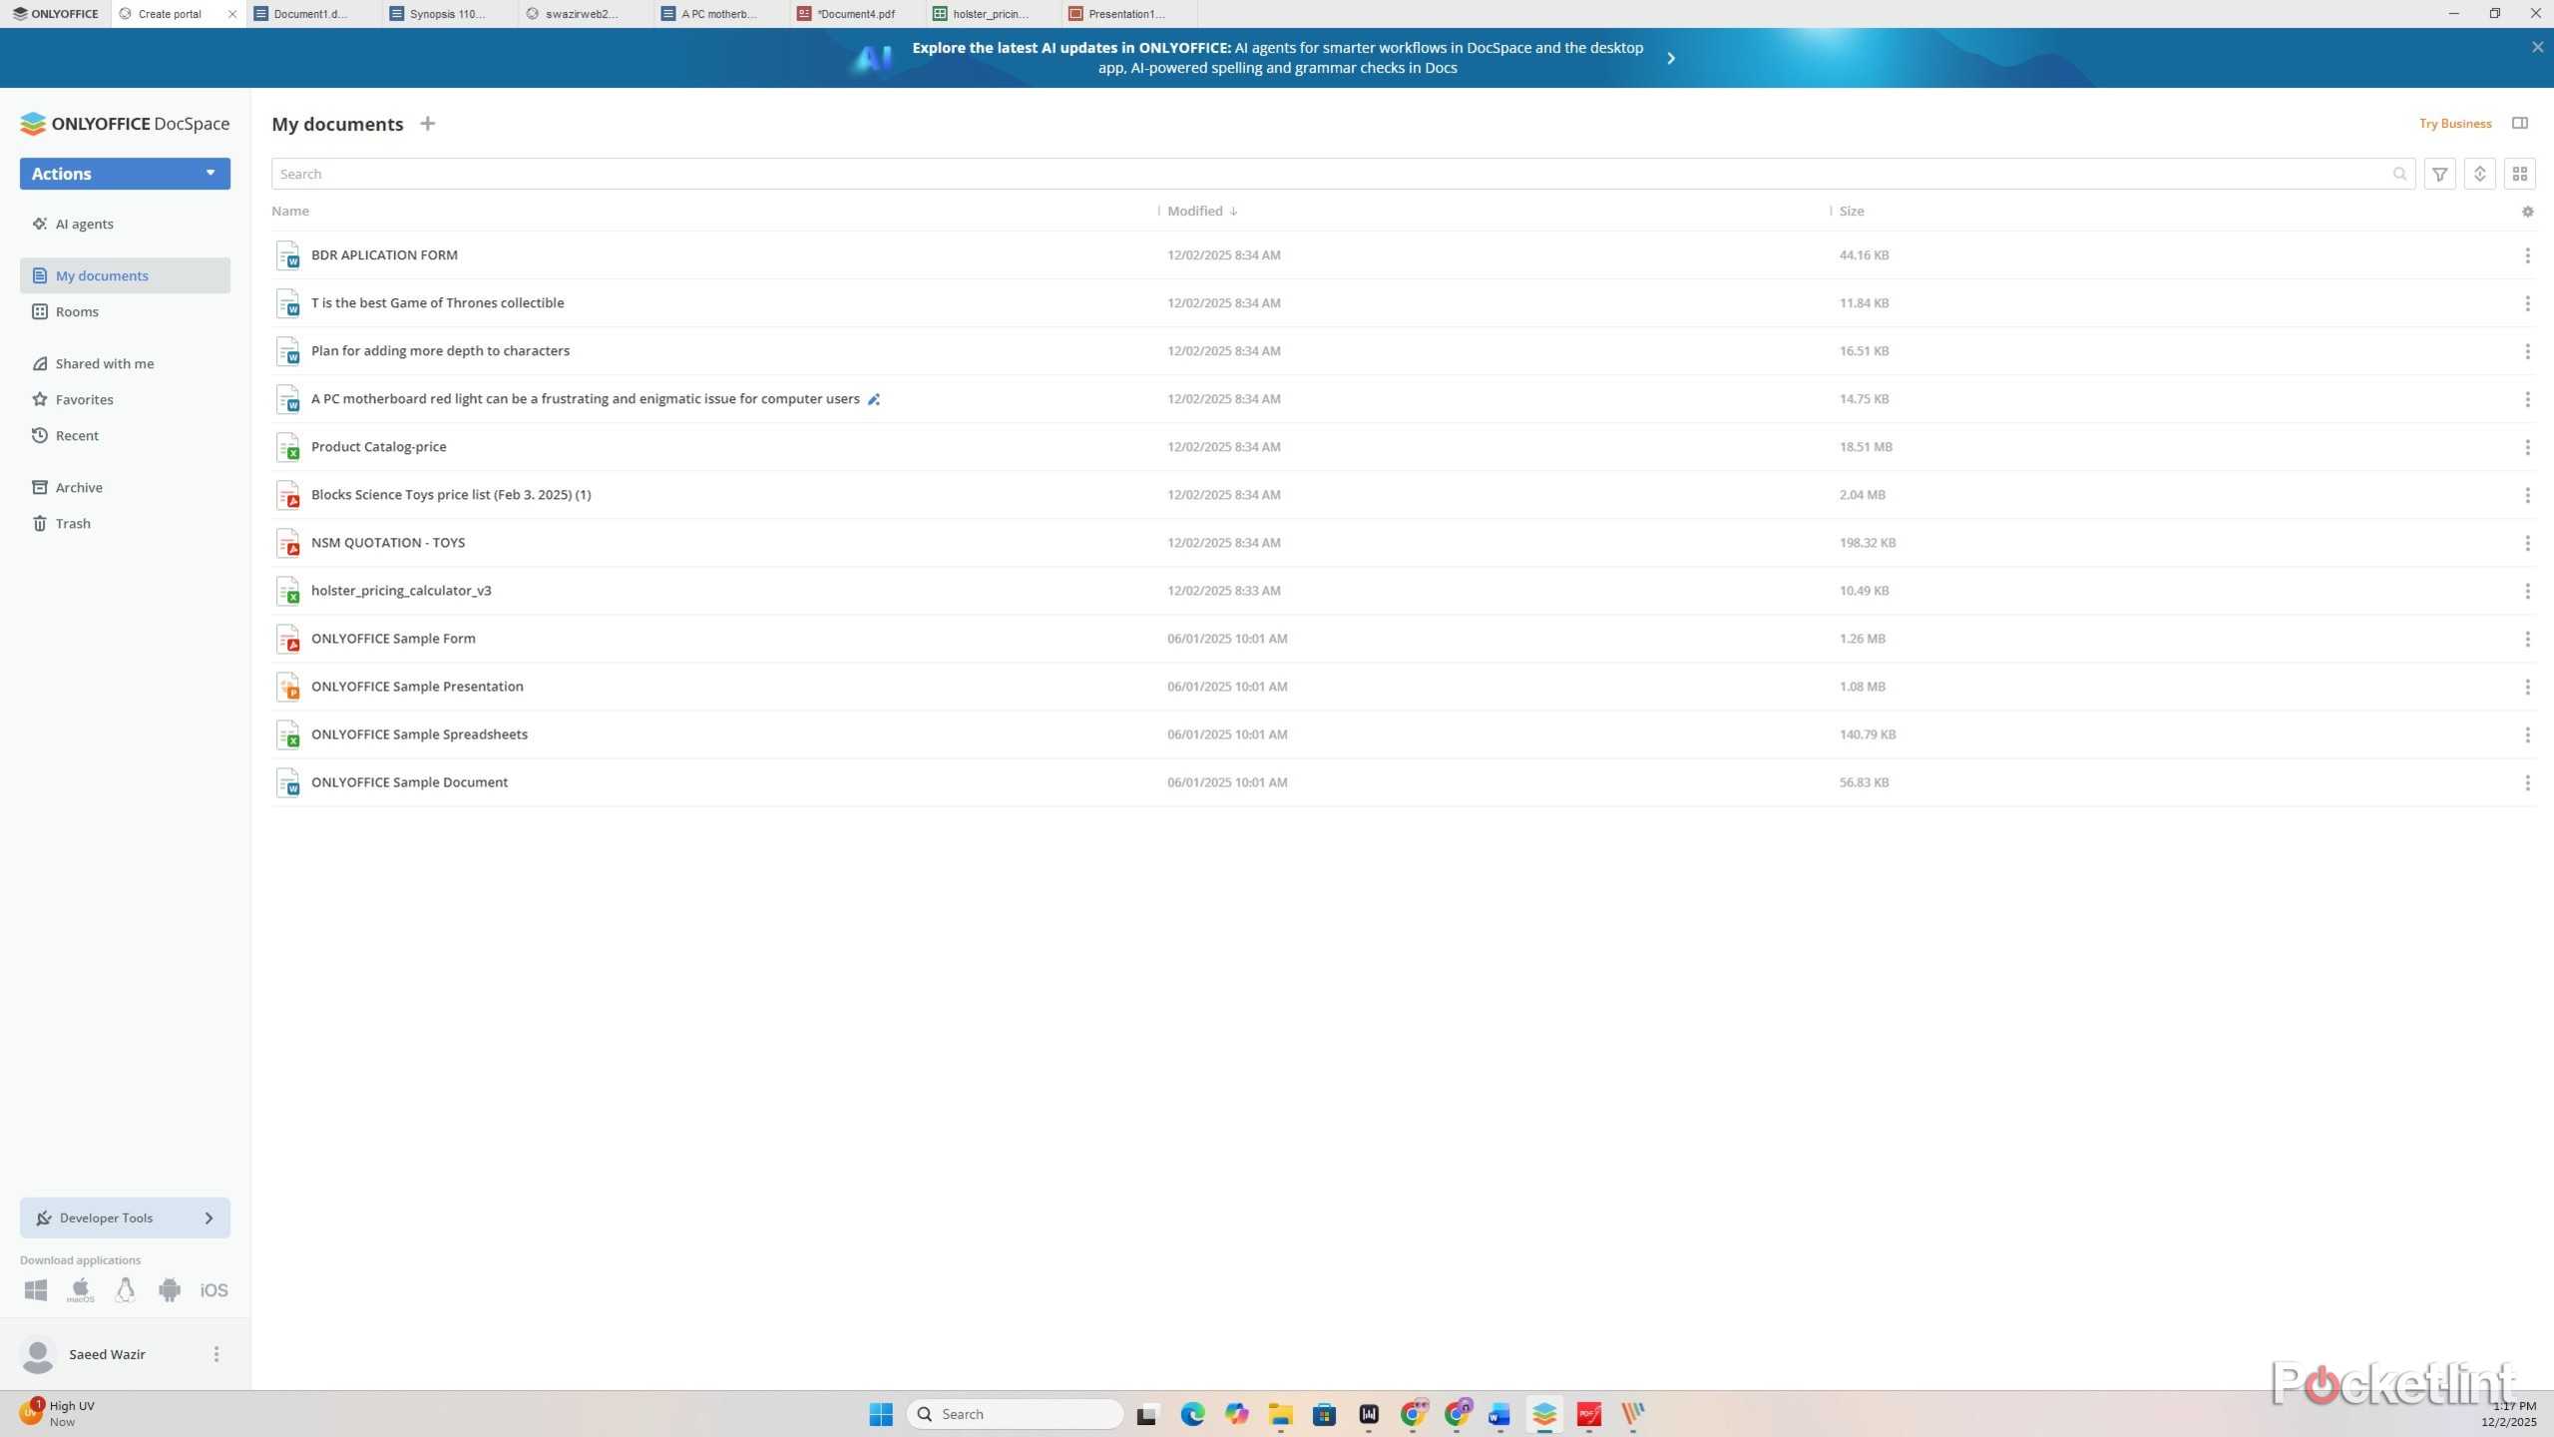This screenshot has height=1437, width=2554.
Task: Open Windows Start menu on taskbar
Action: tap(881, 1414)
